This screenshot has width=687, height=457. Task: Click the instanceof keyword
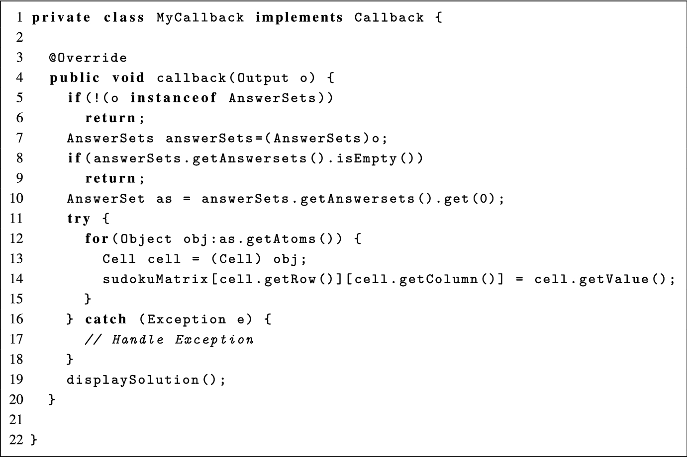[173, 98]
